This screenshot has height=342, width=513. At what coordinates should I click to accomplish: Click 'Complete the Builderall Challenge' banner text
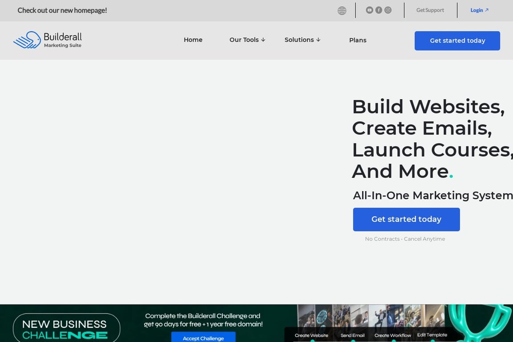click(x=203, y=320)
